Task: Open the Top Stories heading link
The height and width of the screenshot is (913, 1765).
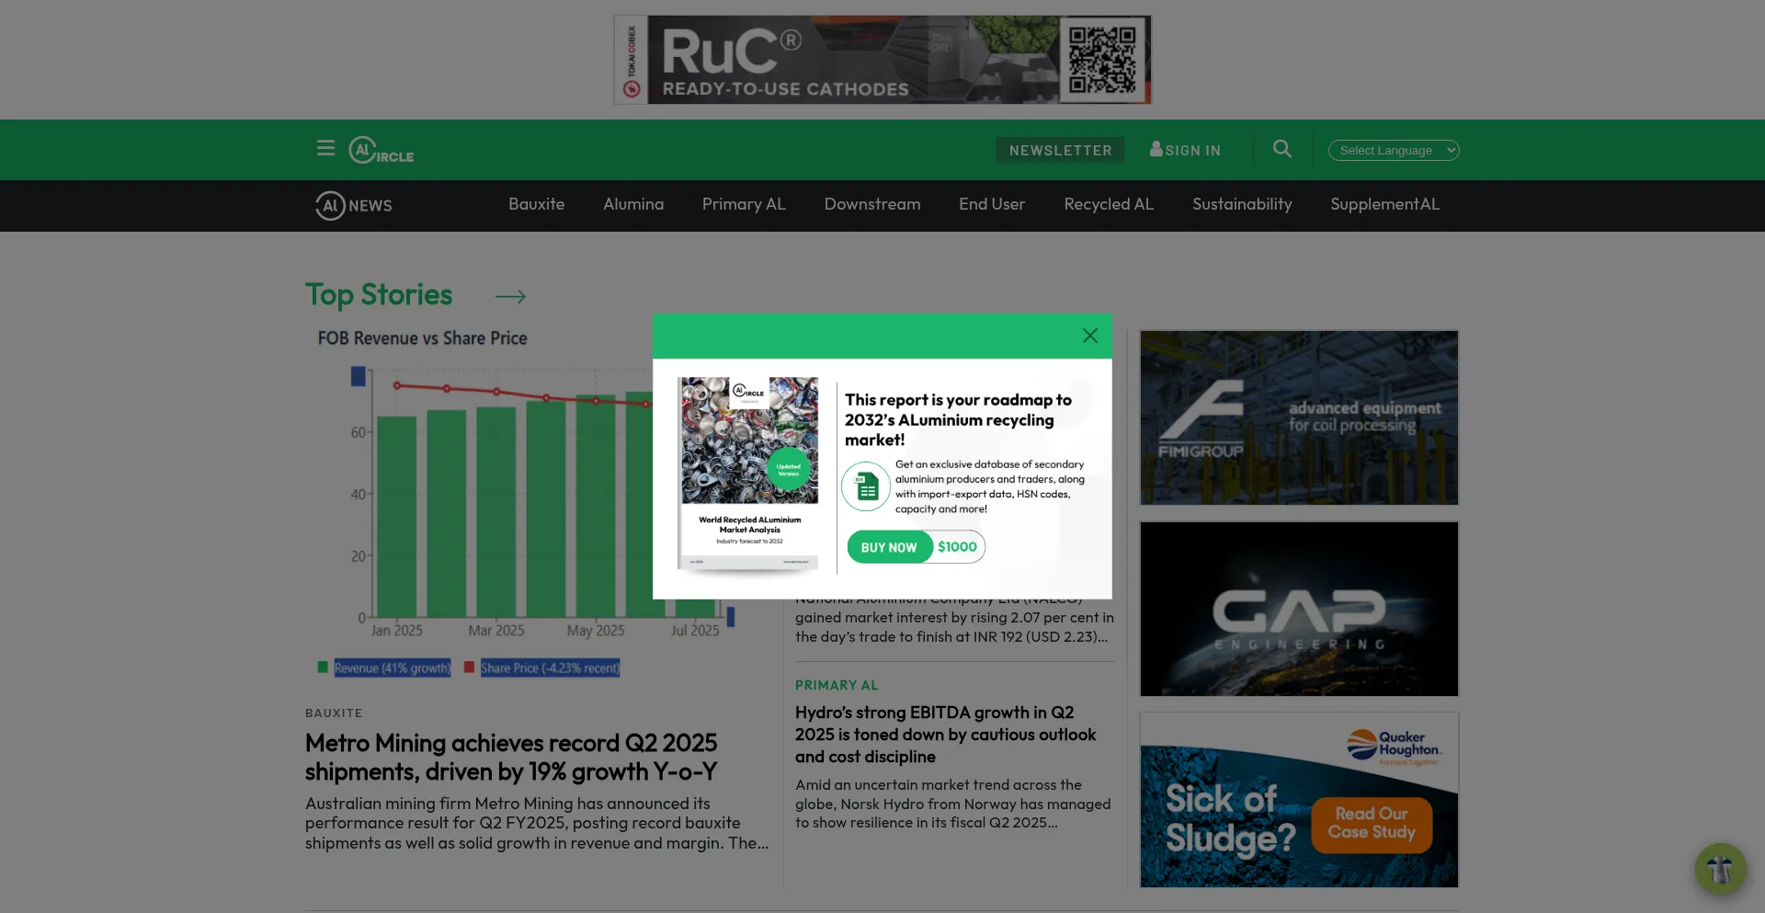Action: [x=379, y=295]
